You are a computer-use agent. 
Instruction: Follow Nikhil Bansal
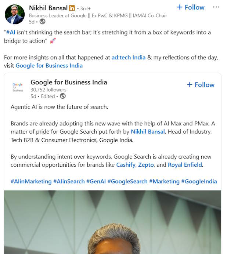191,7
